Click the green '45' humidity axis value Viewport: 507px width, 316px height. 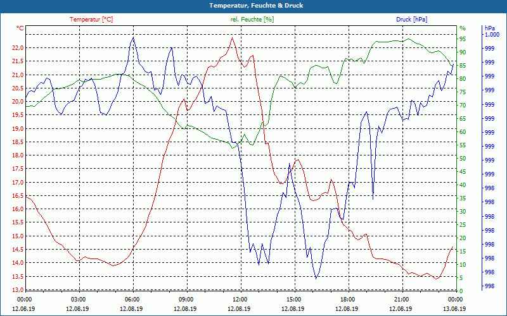click(463, 172)
